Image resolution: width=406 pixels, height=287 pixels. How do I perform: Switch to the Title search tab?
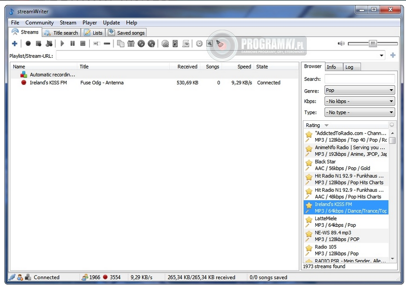pyautogui.click(x=62, y=33)
